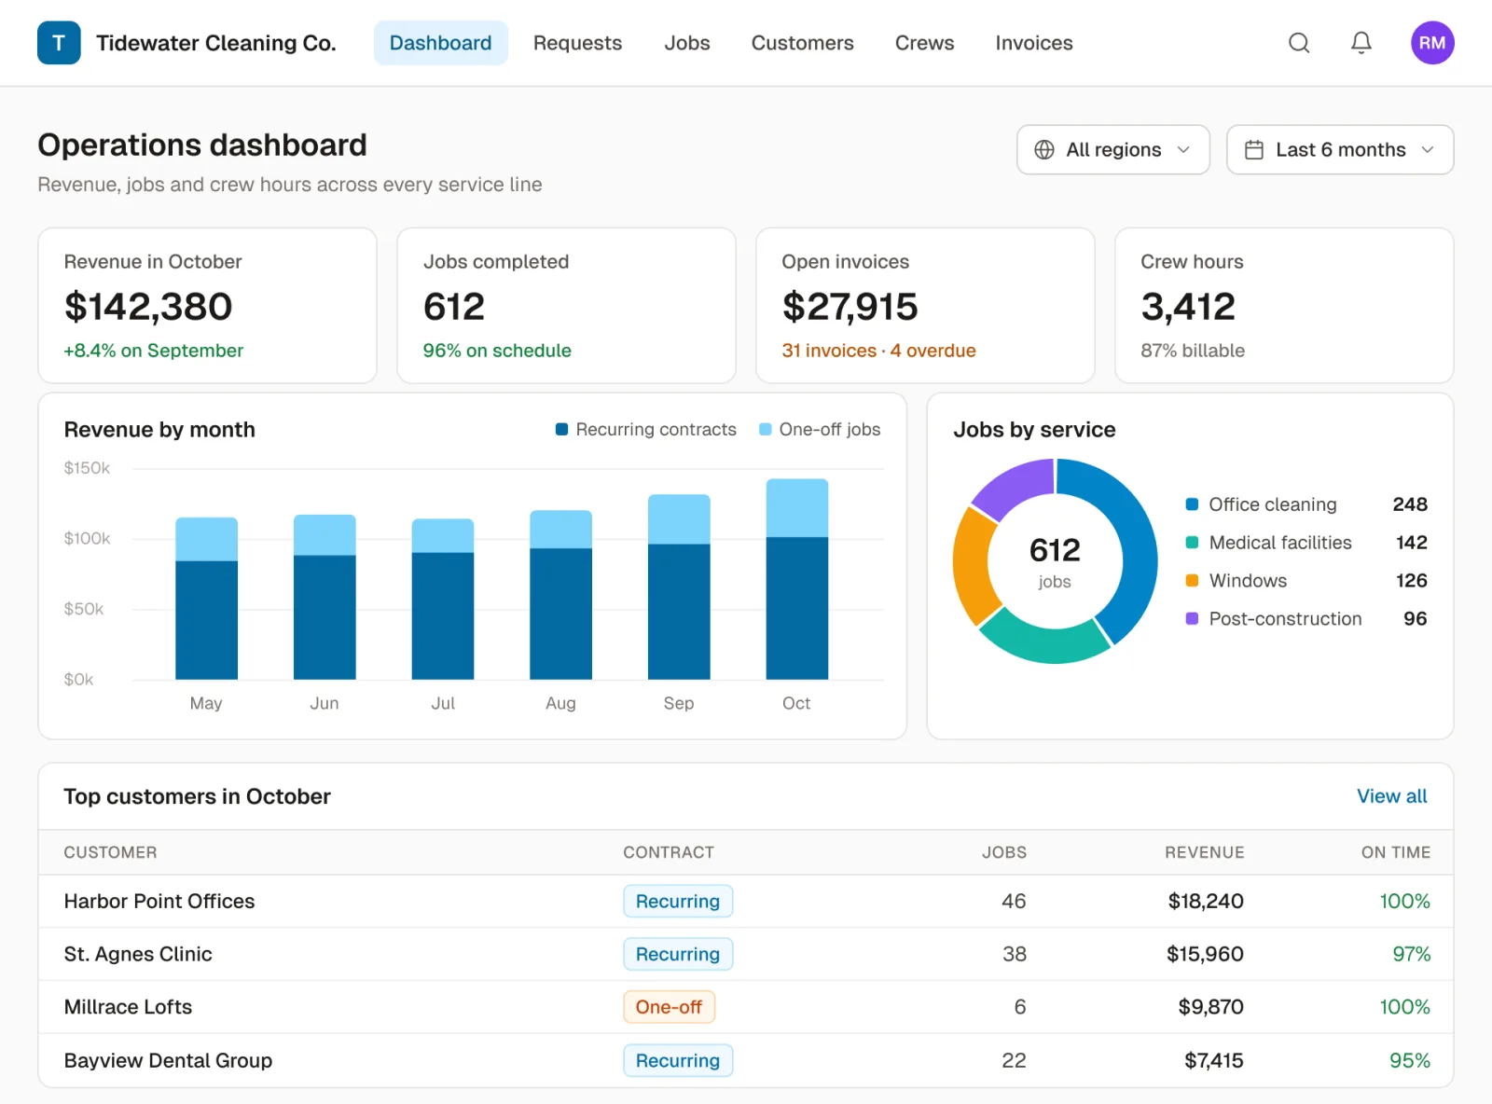Click Harbor Point Offices Recurring badge
Image resolution: width=1492 pixels, height=1104 pixels.
click(x=678, y=902)
